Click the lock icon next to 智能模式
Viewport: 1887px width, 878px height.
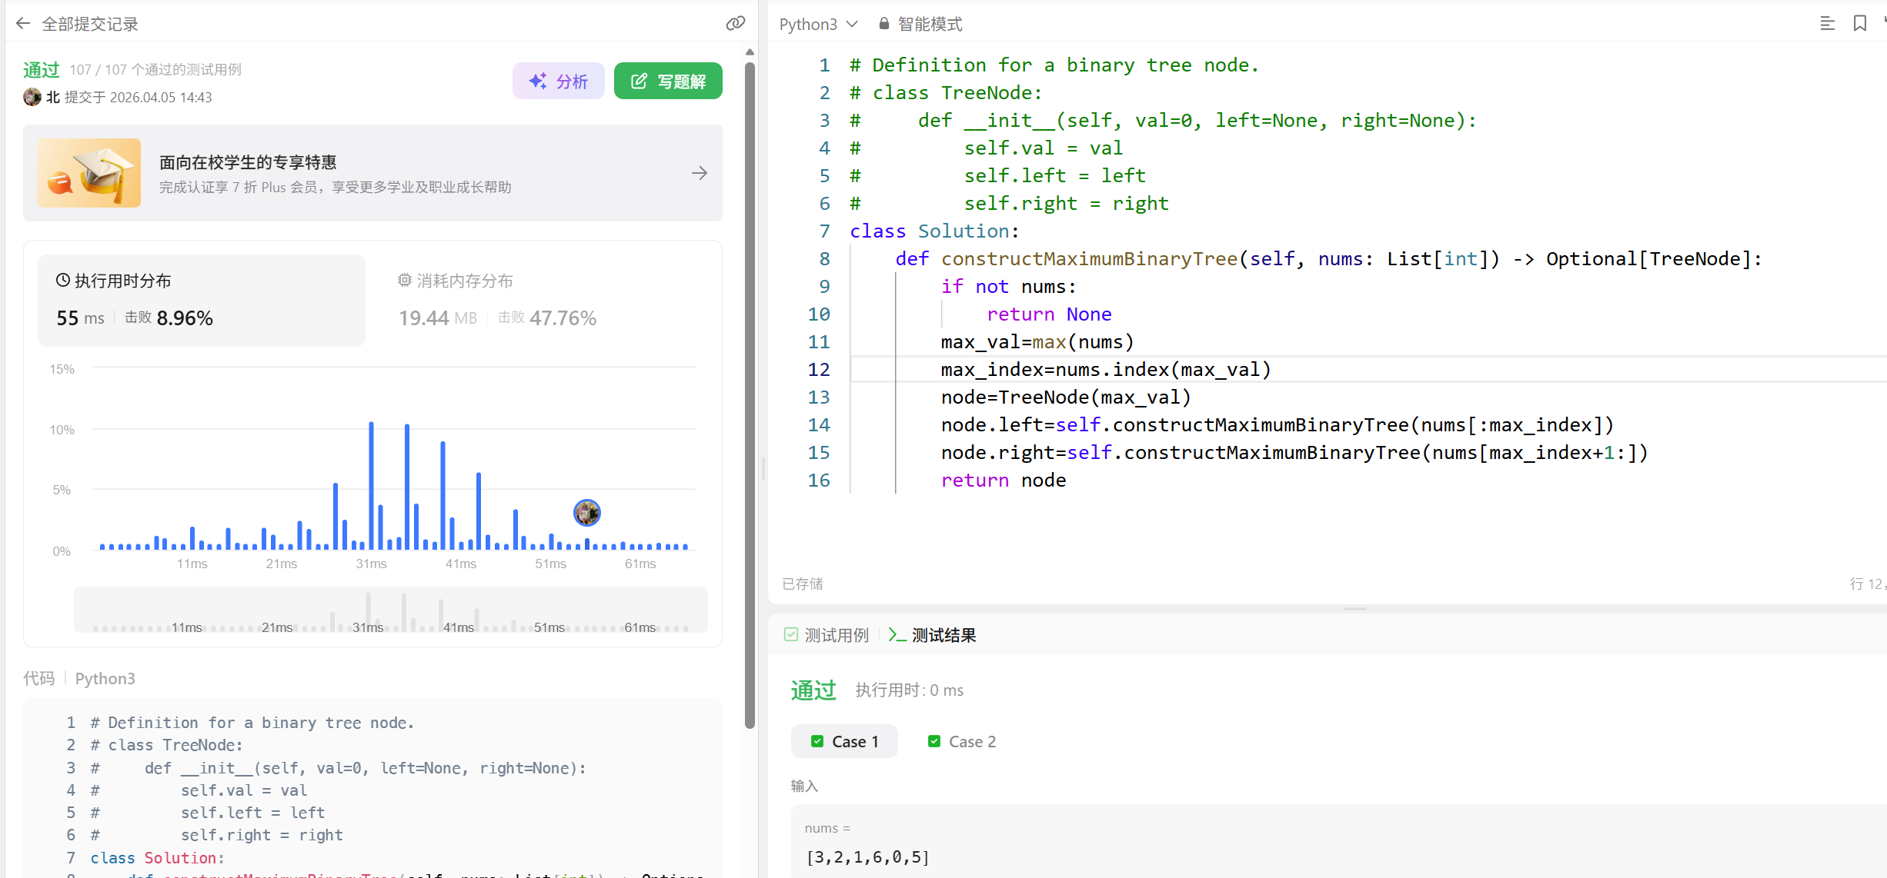click(884, 24)
